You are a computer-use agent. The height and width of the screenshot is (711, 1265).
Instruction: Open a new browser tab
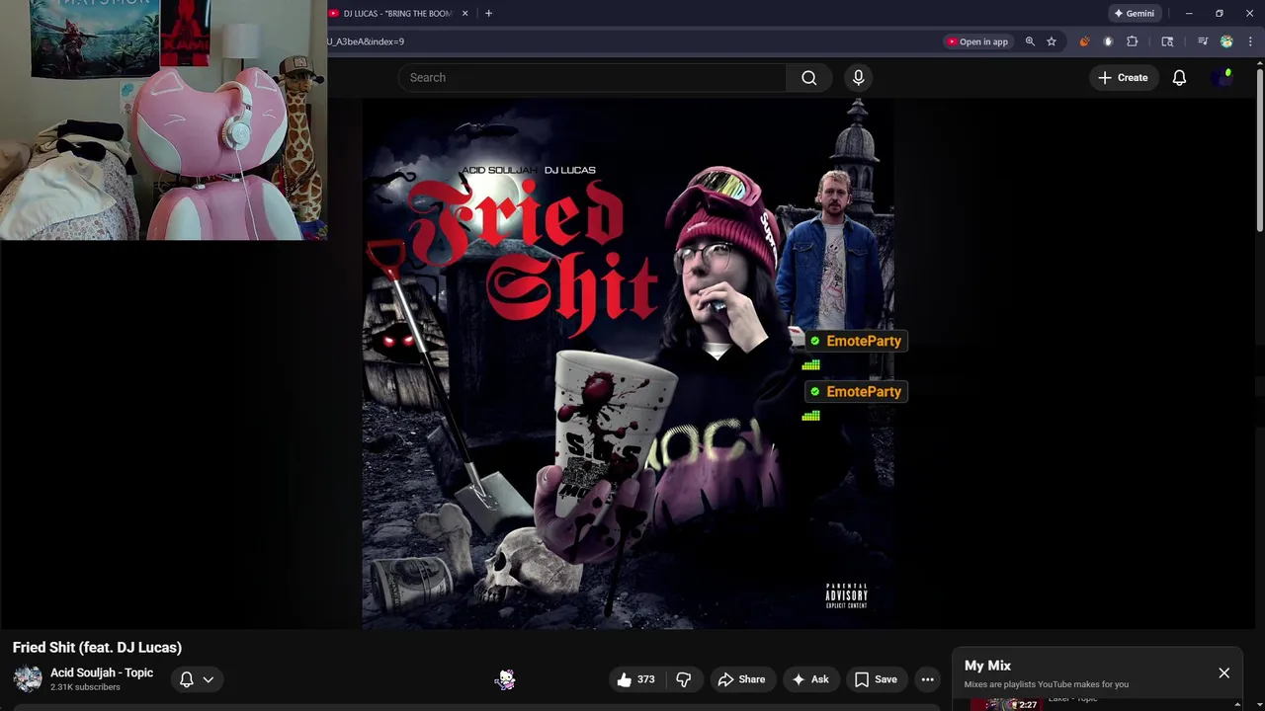(x=488, y=13)
